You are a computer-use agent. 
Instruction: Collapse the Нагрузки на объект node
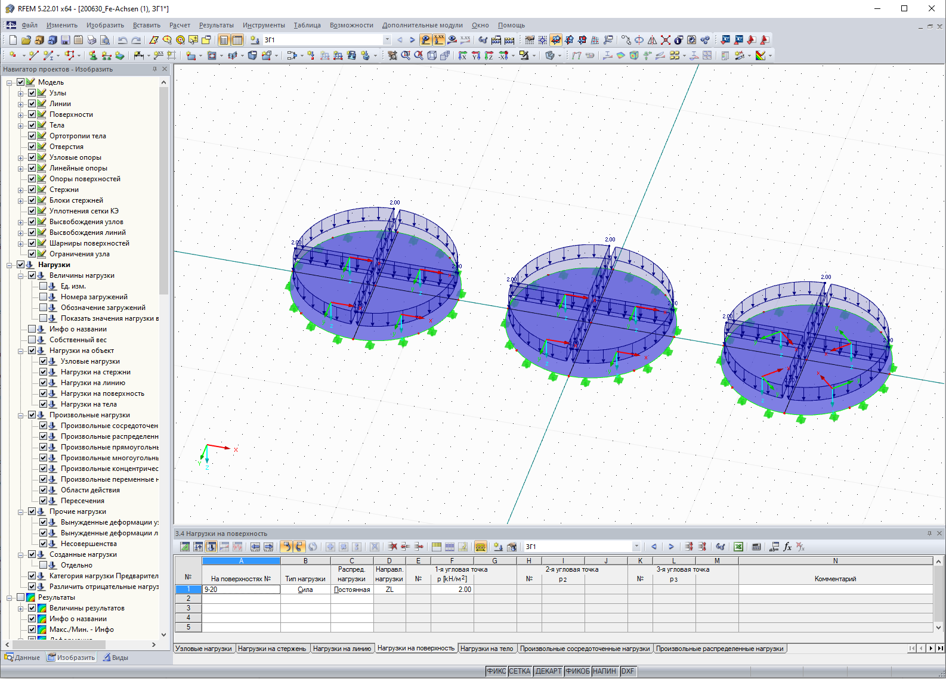[21, 351]
